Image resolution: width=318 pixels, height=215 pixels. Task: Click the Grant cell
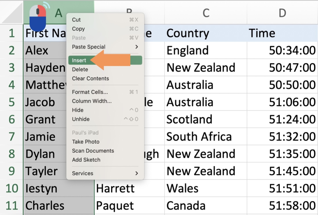coord(45,119)
